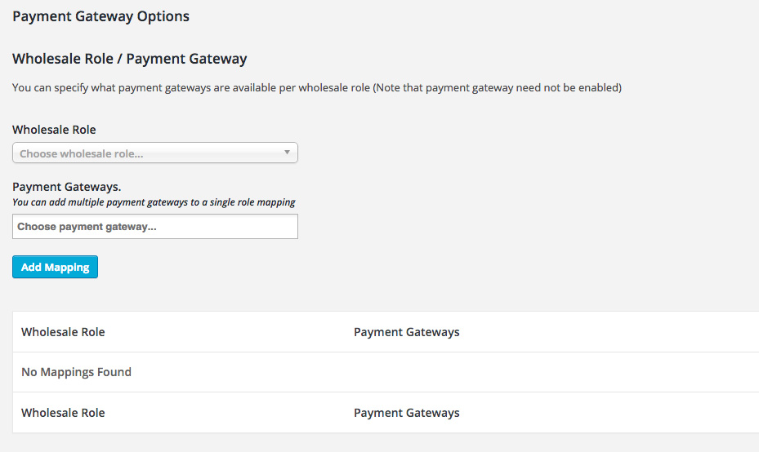Image resolution: width=759 pixels, height=452 pixels.
Task: Click Wholesale Role column in table header
Action: (63, 332)
